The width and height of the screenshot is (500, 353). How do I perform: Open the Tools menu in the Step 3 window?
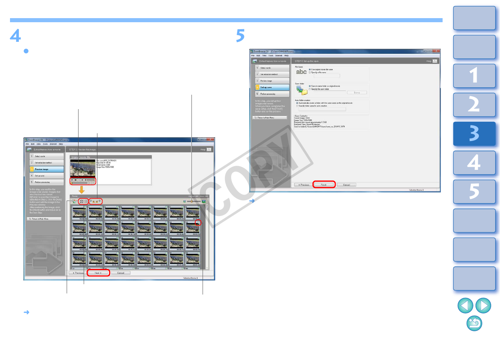click(x=45, y=144)
